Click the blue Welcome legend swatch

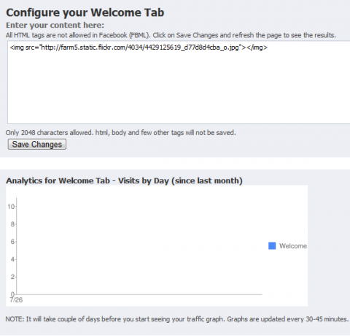click(x=272, y=246)
